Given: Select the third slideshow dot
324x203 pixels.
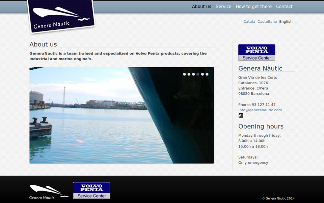Looking at the screenshot, I should [193, 74].
